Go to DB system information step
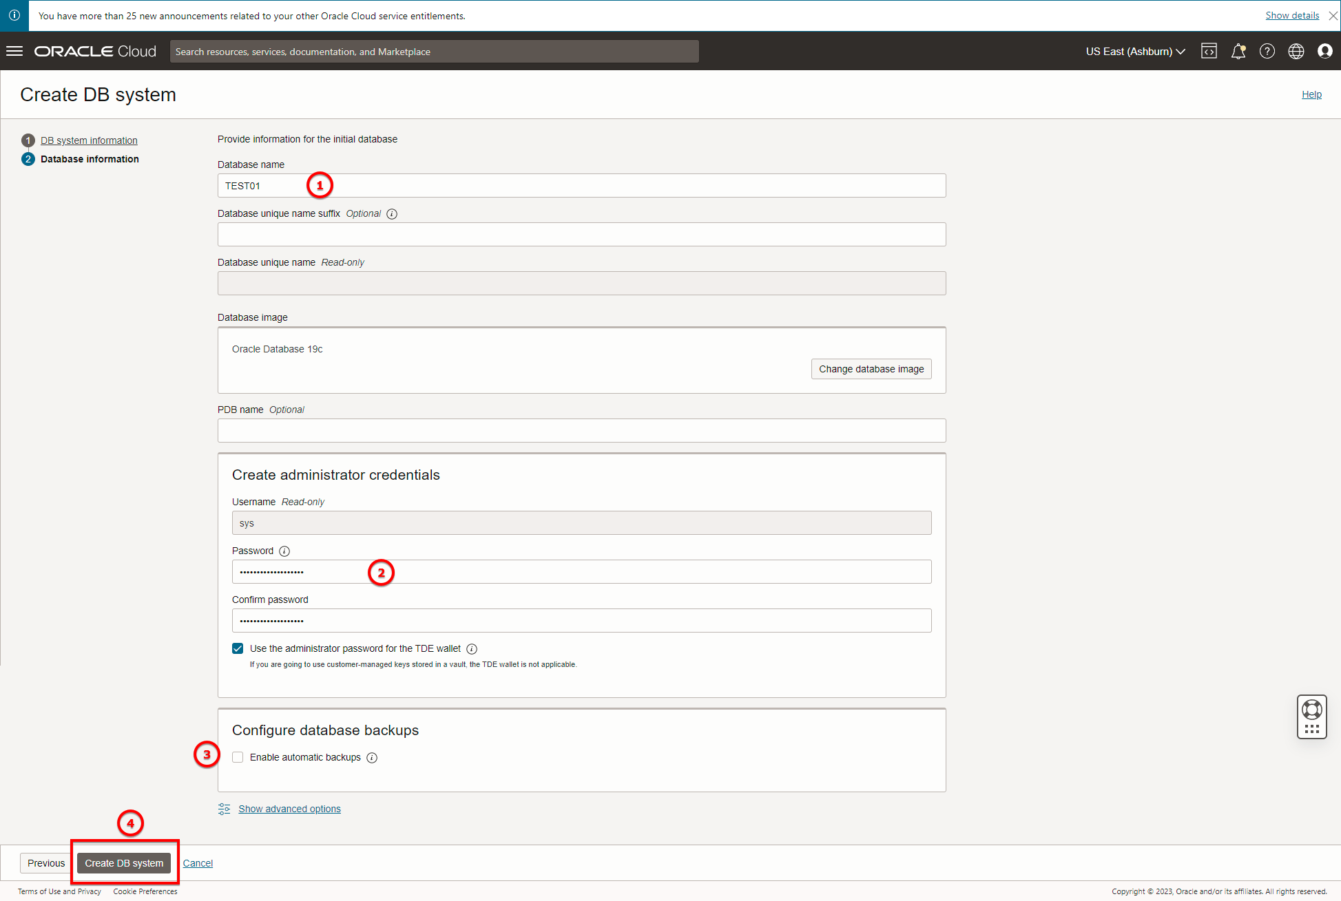The height and width of the screenshot is (901, 1341). point(89,140)
